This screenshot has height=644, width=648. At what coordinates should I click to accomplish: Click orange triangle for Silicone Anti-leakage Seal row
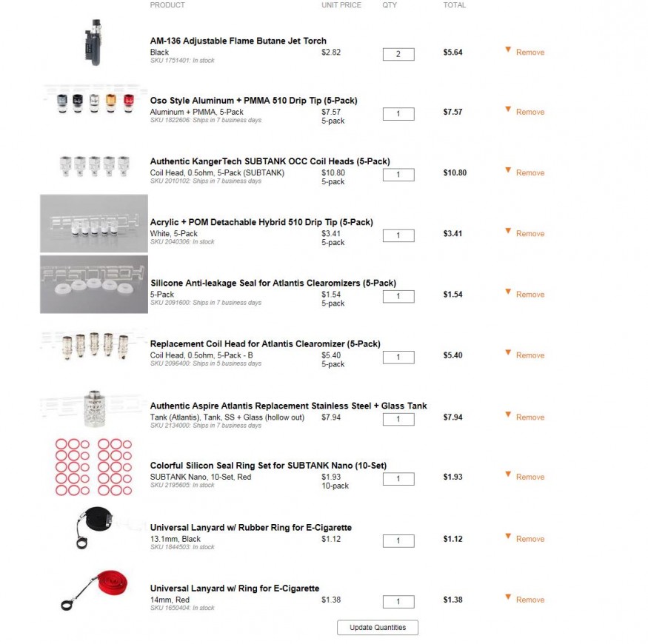(508, 292)
